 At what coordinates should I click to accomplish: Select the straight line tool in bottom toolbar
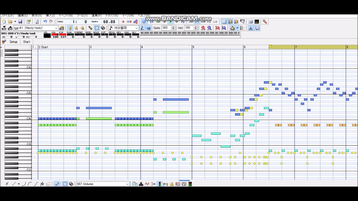(x=14, y=184)
